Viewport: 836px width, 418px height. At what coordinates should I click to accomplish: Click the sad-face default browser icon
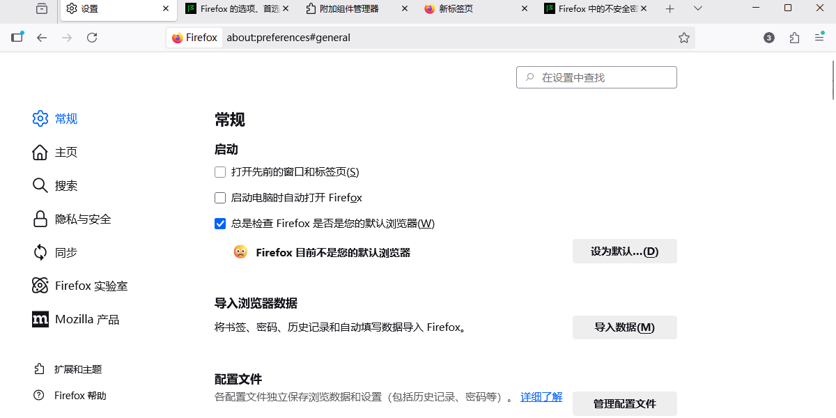pyautogui.click(x=240, y=252)
